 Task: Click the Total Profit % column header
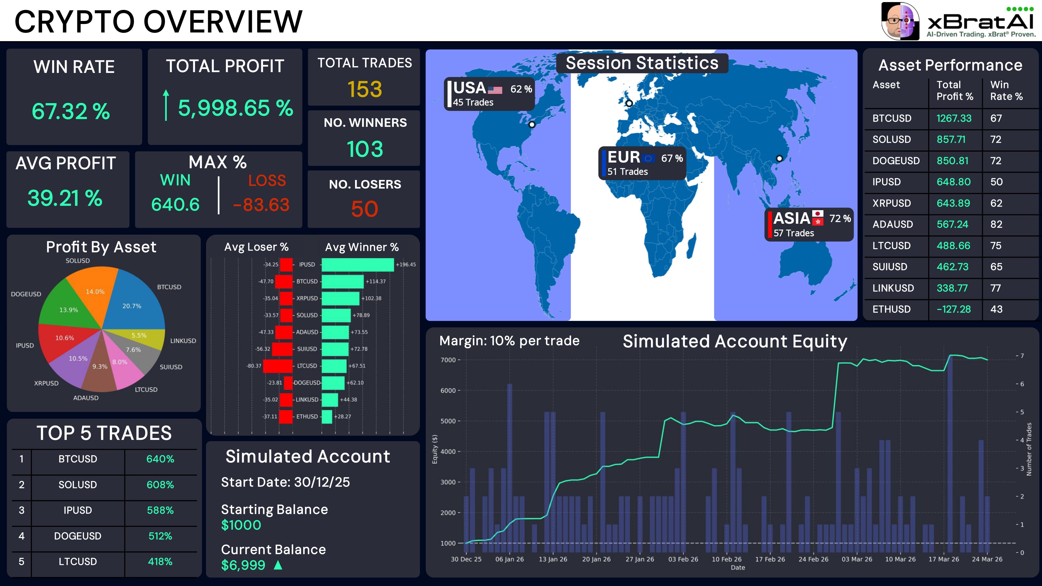[x=955, y=91]
